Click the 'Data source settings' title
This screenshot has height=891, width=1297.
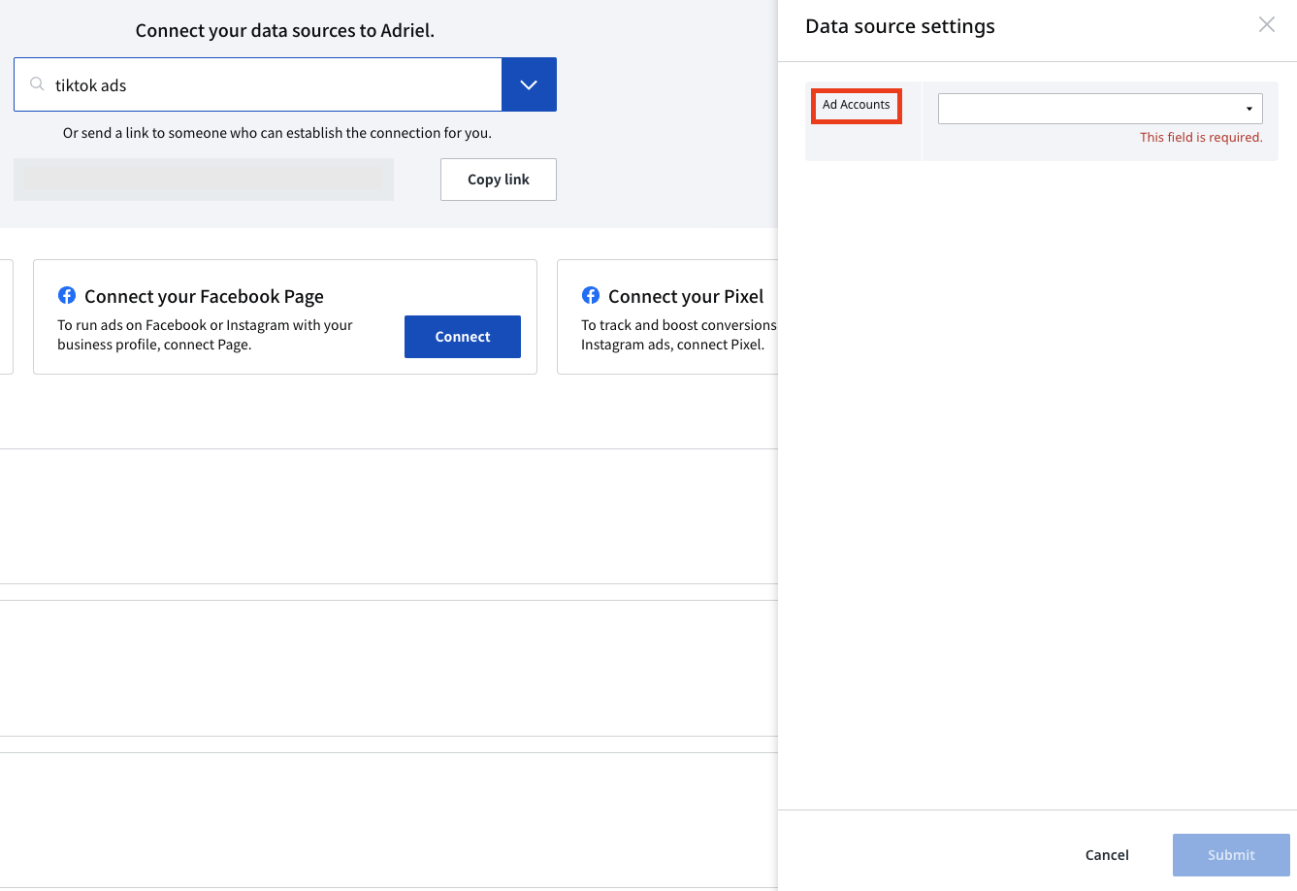(900, 26)
